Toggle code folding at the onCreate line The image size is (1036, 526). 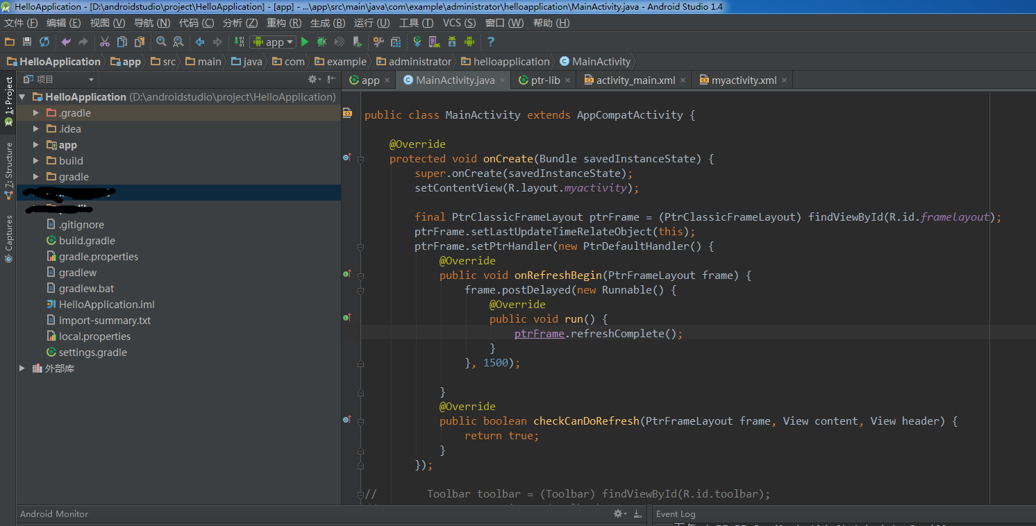pos(361,159)
